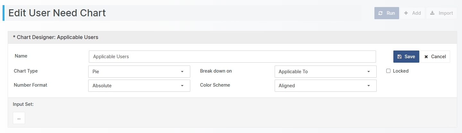Screen dimensions: 462x133
Task: Click the Color Scheme label
Action: [215, 85]
